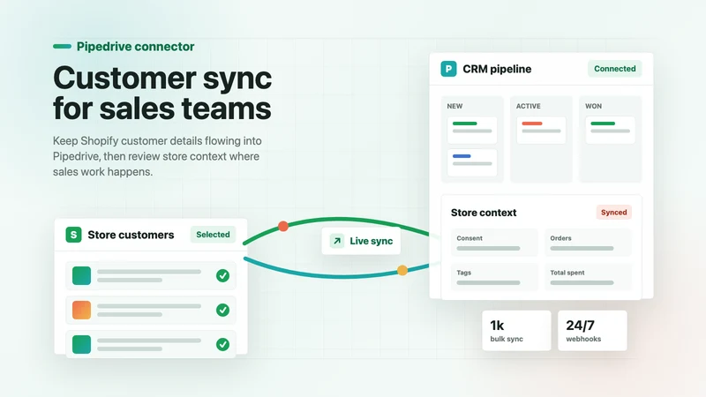Open the green deal card under WON
Image resolution: width=706 pixels, height=397 pixels.
click(x=610, y=130)
